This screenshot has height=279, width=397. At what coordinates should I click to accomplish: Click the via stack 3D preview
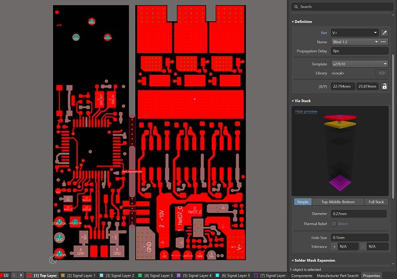[x=340, y=151]
